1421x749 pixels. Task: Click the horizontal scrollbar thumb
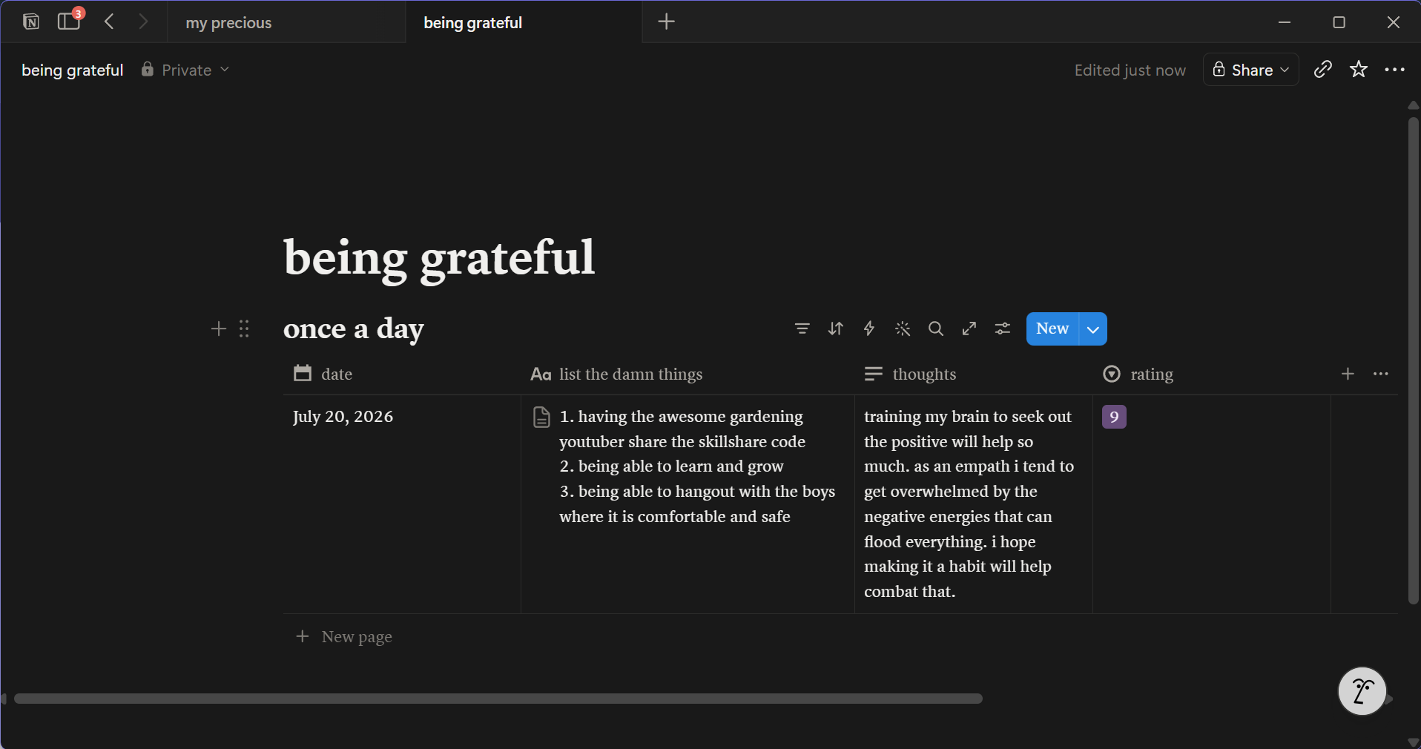[498, 699]
